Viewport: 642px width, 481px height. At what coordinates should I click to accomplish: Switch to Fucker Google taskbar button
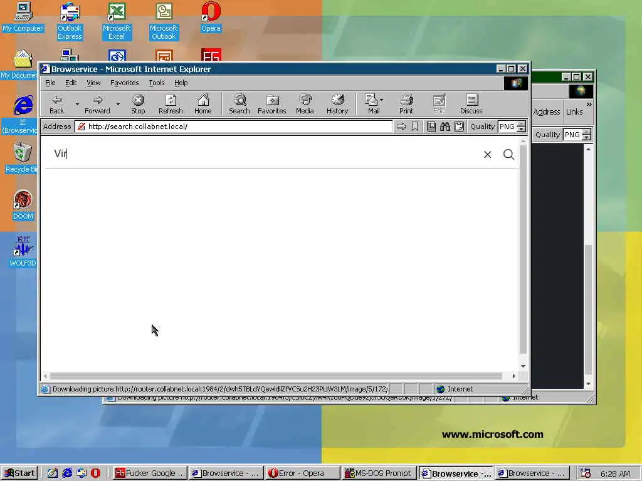[149, 473]
